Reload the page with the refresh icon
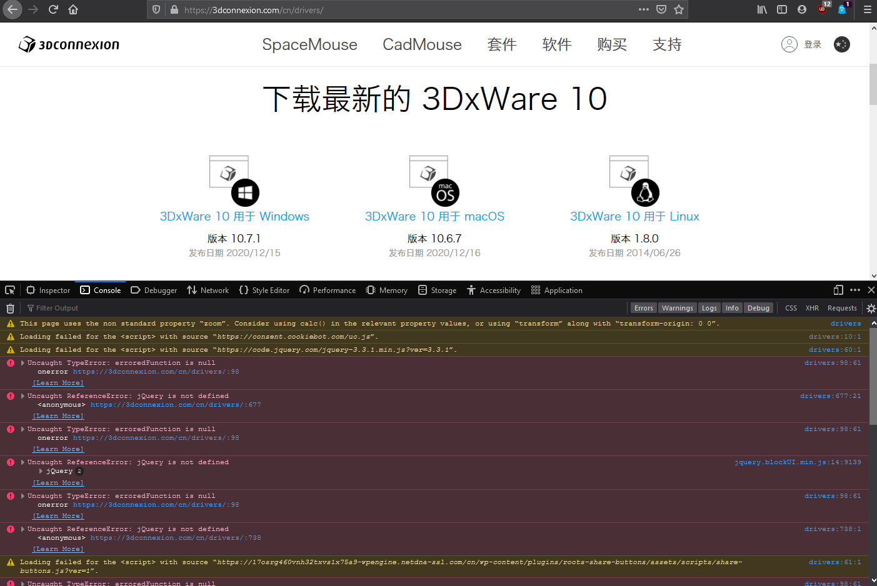 [x=53, y=9]
